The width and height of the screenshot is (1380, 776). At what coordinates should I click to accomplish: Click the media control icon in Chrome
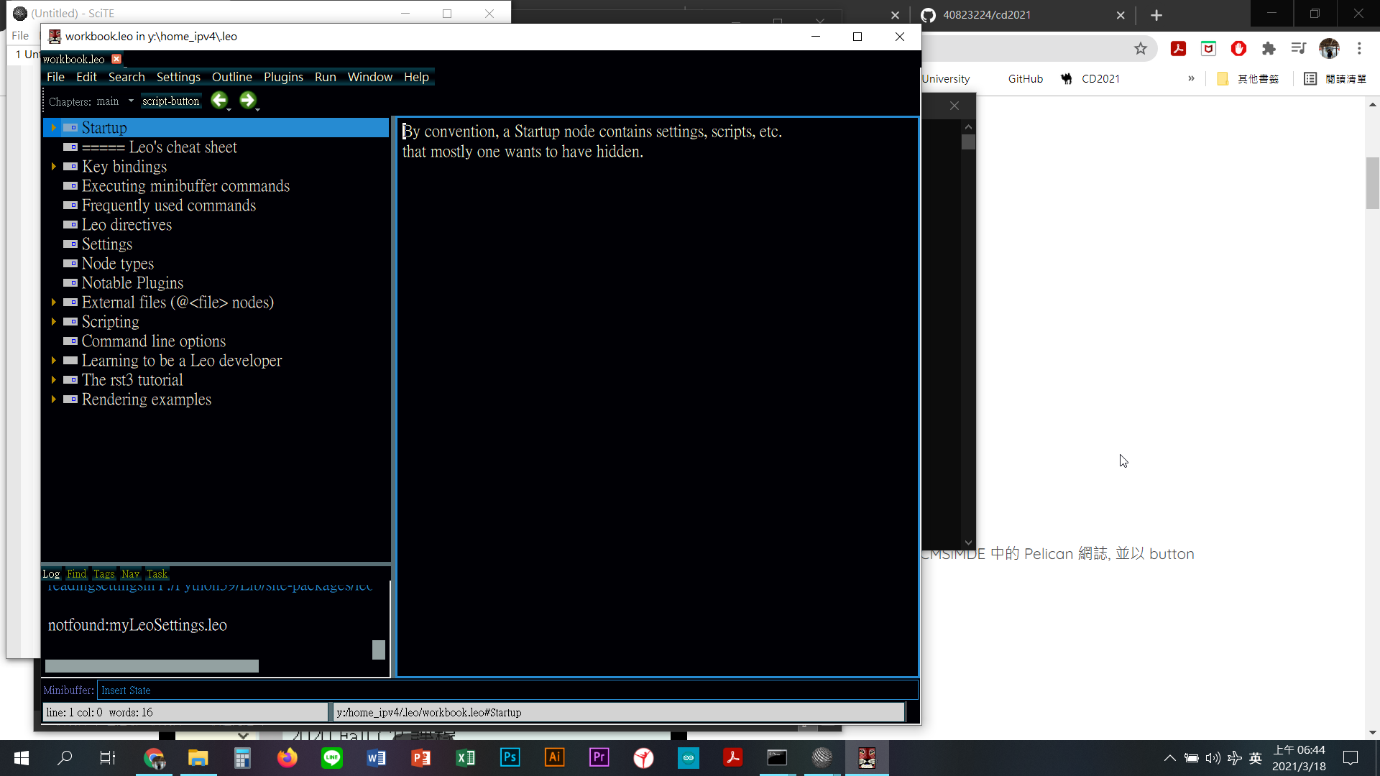[1298, 49]
